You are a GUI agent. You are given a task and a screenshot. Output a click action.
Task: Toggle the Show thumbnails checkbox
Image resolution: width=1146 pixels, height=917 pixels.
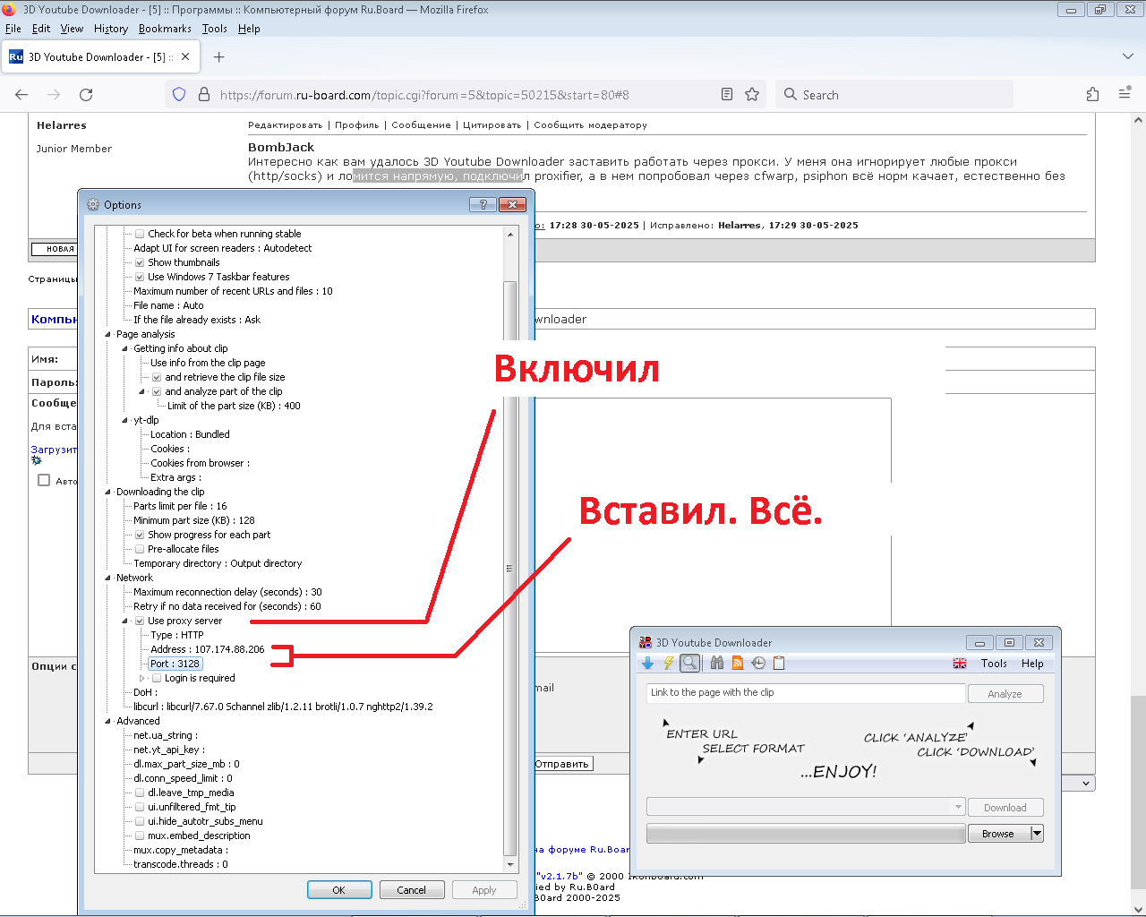pyautogui.click(x=140, y=262)
